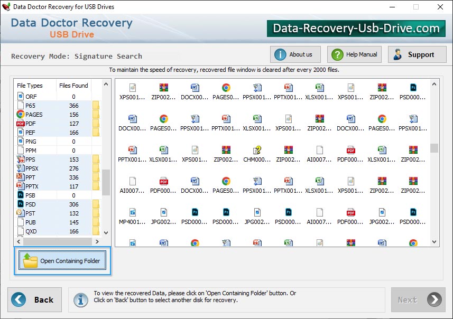This screenshot has width=453, height=319.
Task: Click the count 117 in PPTX row
Action: 74,186
